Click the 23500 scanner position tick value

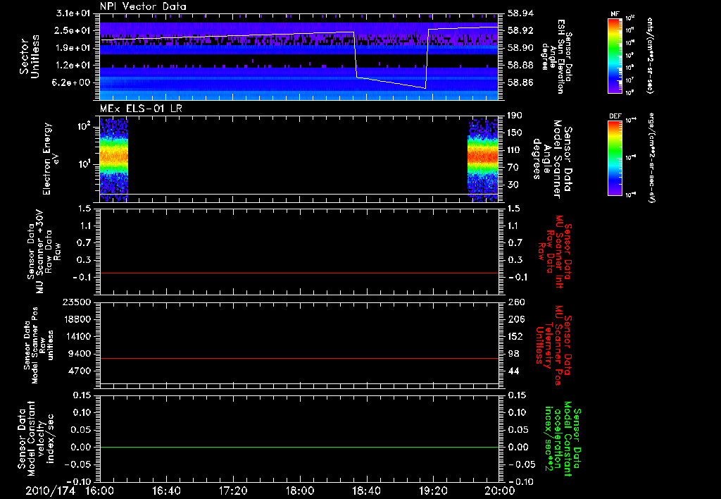(x=75, y=302)
